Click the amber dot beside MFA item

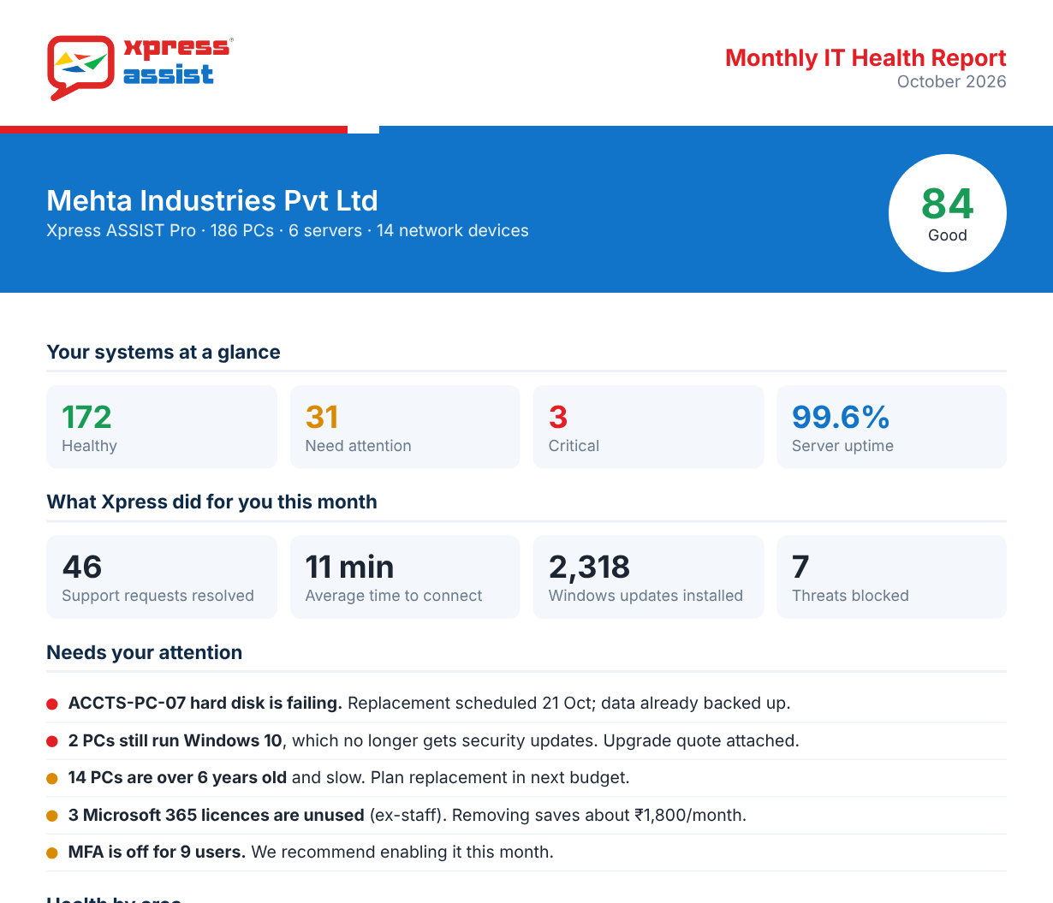tap(52, 853)
